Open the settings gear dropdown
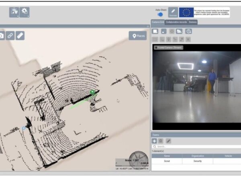241x176 pixels. point(25,12)
